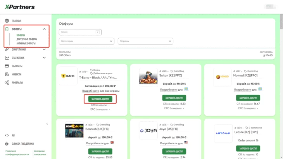Collapse the sidebar with the left arrow
Image resolution: width=283 pixels, height=159 pixels.
pos(47,124)
